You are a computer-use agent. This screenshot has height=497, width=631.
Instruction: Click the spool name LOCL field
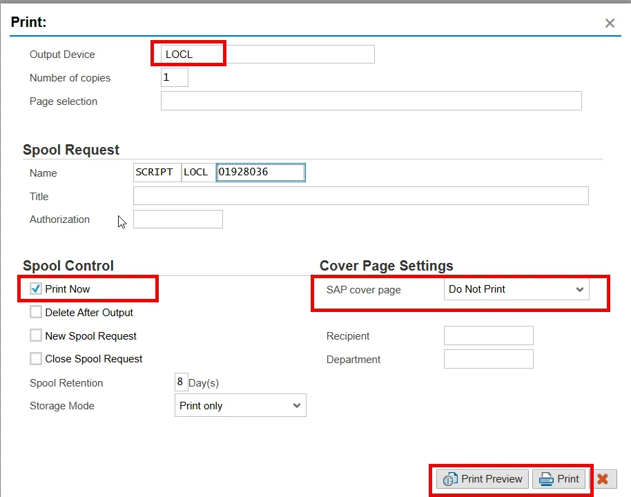[x=199, y=173]
